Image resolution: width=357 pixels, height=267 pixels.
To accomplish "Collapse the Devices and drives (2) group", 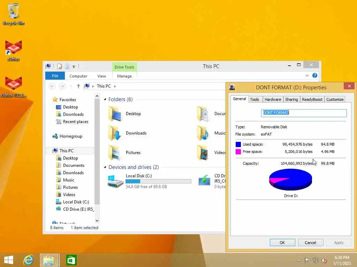I will coord(105,167).
